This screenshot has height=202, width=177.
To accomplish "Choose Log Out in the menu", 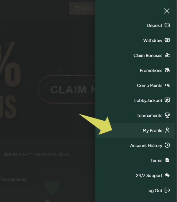I will pos(135,190).
